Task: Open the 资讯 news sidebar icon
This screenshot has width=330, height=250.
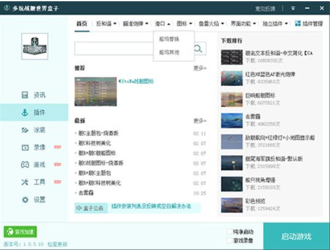Action: coord(25,95)
